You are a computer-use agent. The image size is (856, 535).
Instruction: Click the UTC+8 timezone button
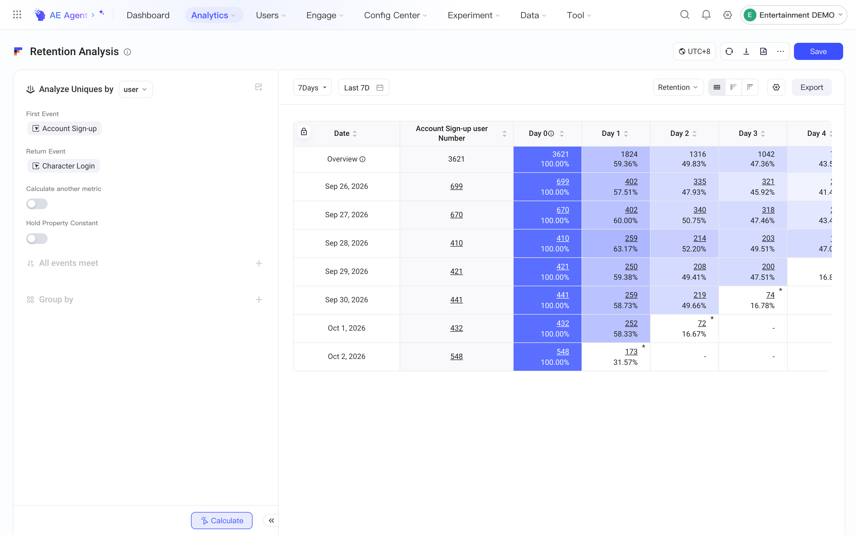[694, 52]
